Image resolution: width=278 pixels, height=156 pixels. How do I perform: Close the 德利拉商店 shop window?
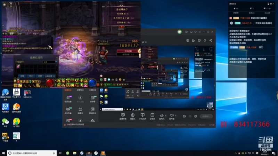[x=57, y=58]
